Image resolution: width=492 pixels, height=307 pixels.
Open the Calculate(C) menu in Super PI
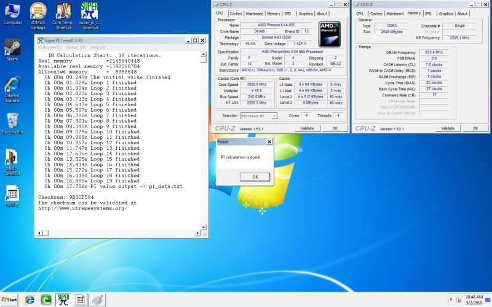tap(50, 47)
